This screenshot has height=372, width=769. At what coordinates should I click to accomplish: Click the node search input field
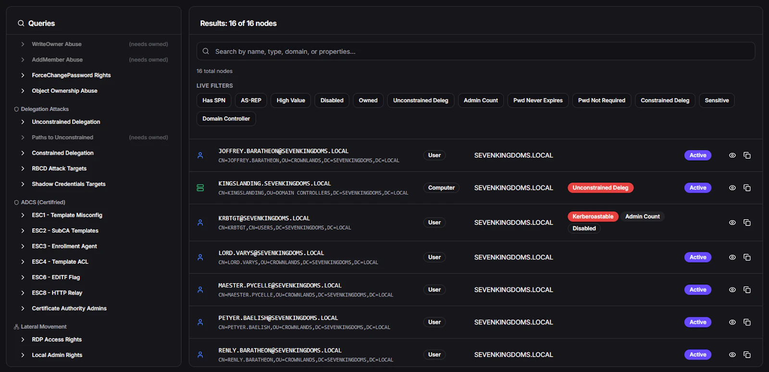point(476,51)
